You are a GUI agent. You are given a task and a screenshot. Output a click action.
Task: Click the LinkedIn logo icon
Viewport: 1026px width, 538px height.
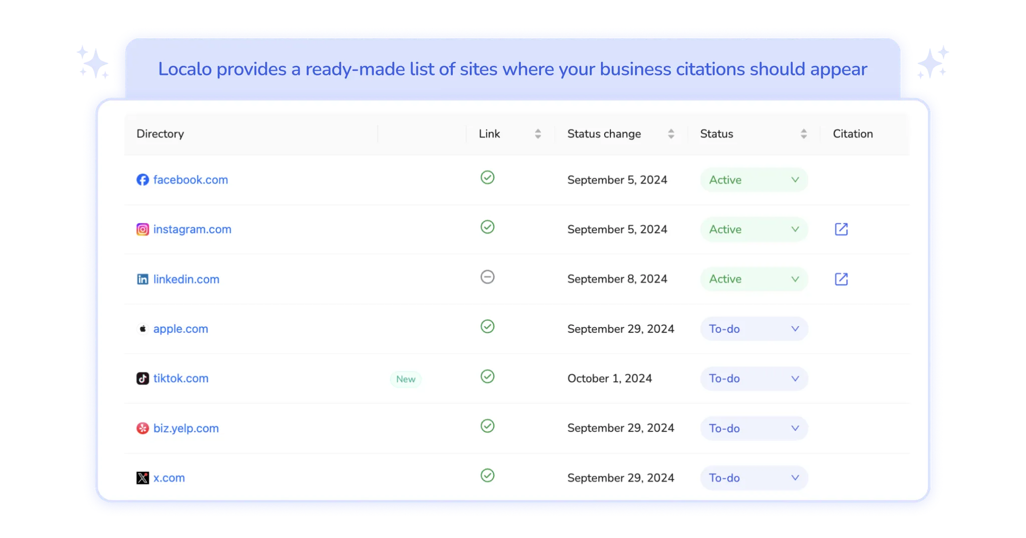143,279
